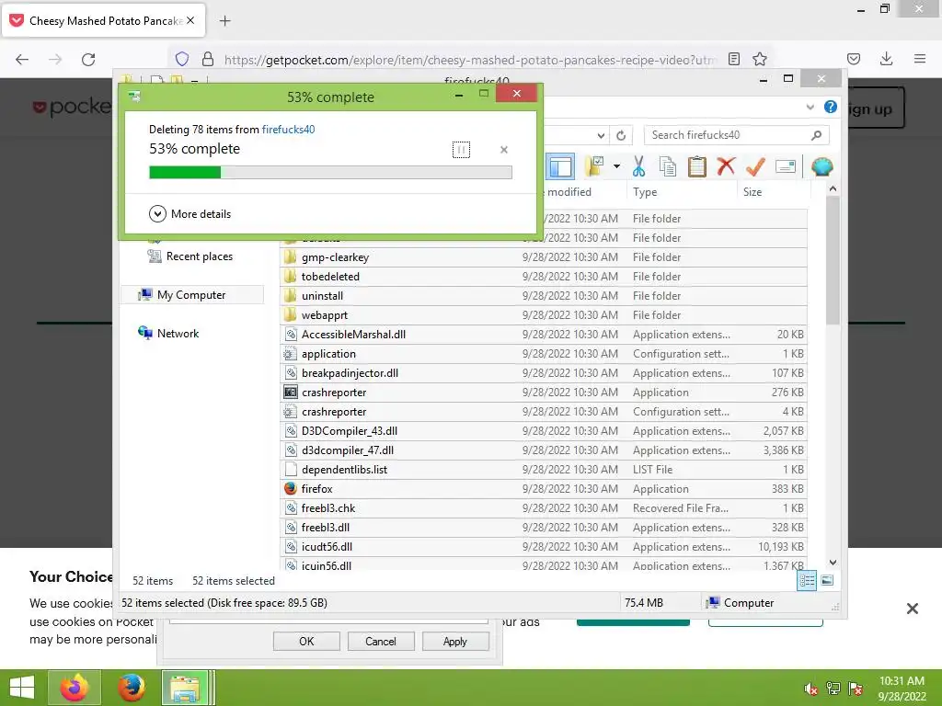
Task: Click the clipboard Paste icon
Action: (x=697, y=167)
